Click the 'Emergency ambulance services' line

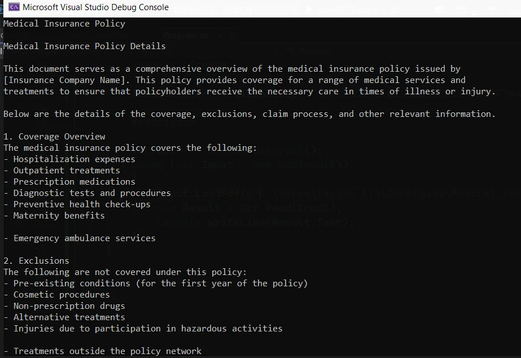(x=84, y=238)
